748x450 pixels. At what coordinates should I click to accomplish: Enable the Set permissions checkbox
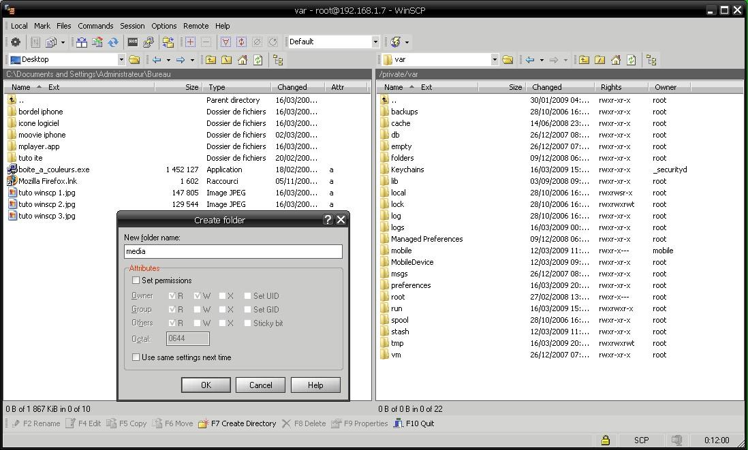click(x=136, y=280)
